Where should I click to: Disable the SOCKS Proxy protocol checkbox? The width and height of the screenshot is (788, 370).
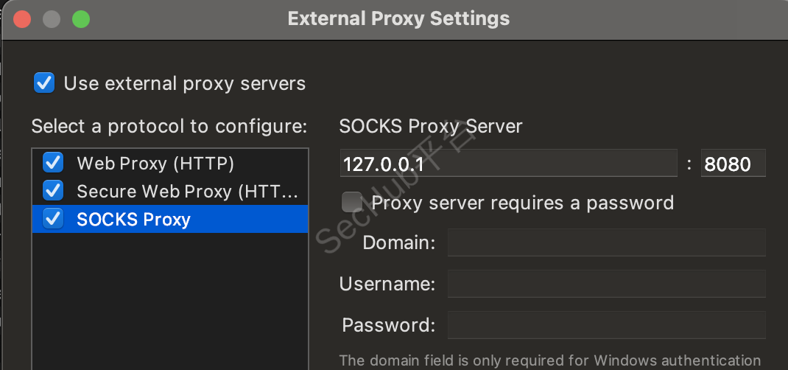coord(53,219)
